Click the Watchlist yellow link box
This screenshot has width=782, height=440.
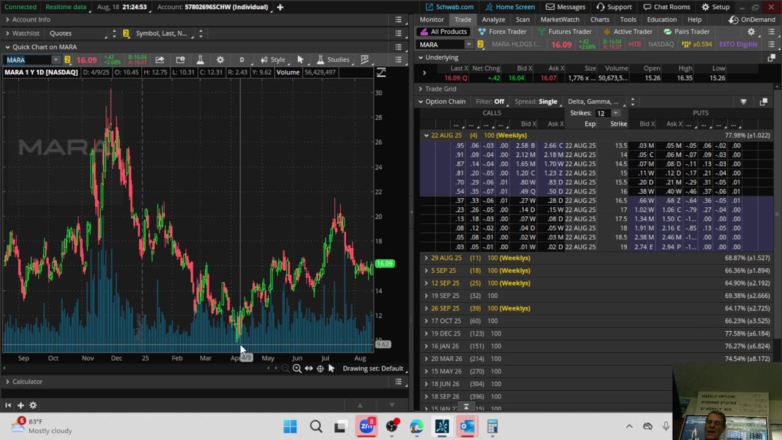pyautogui.click(x=126, y=33)
